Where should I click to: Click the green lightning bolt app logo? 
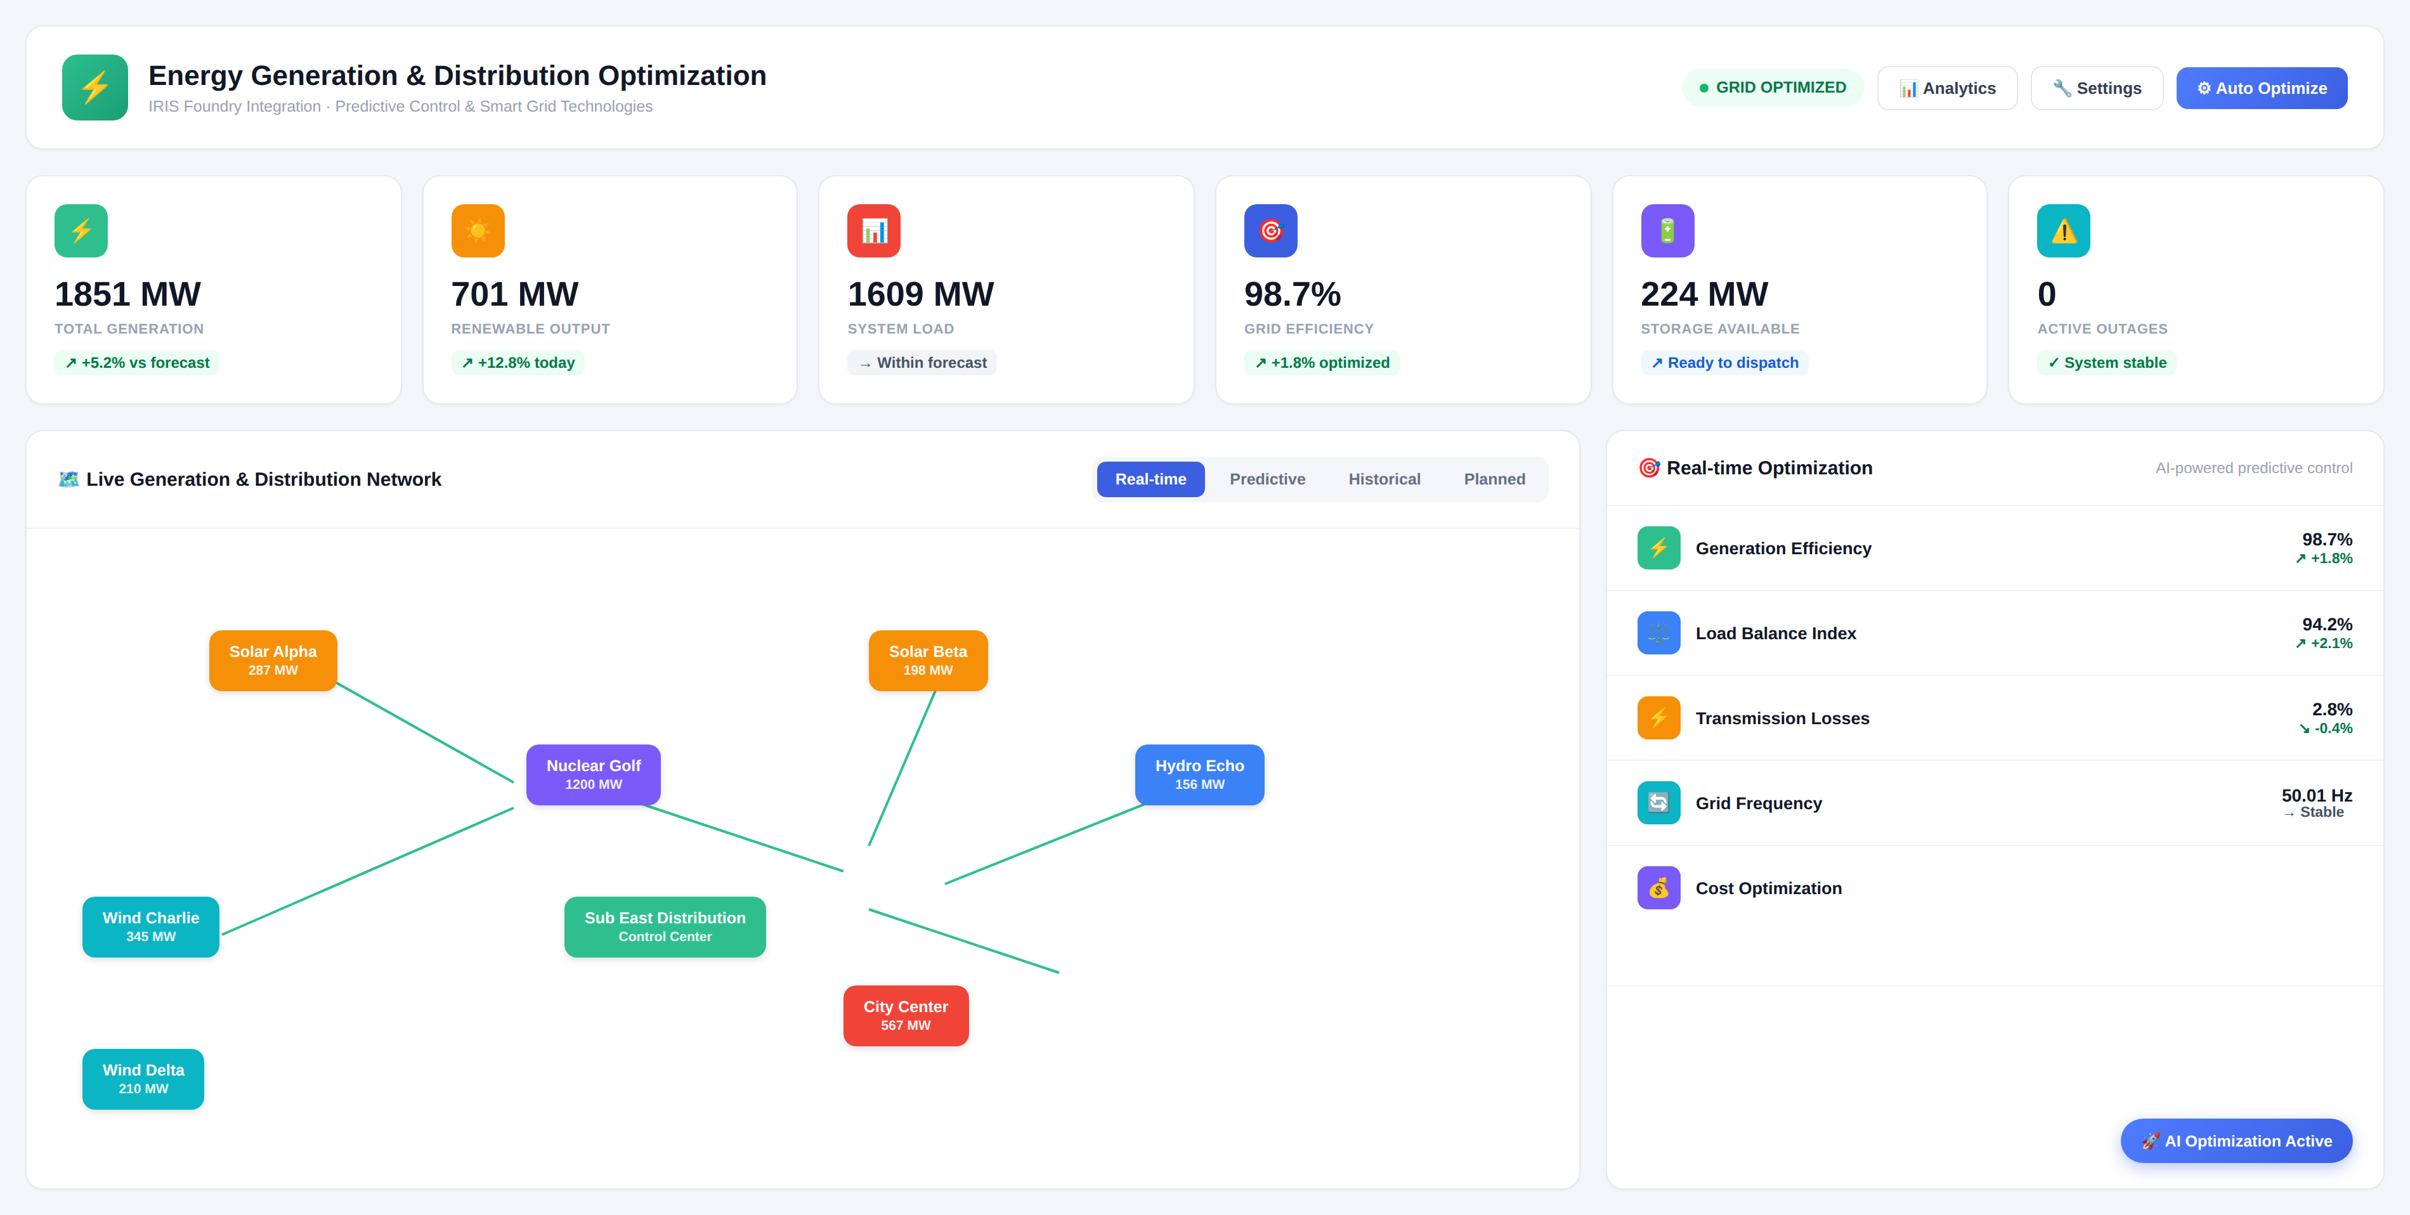coord(94,87)
